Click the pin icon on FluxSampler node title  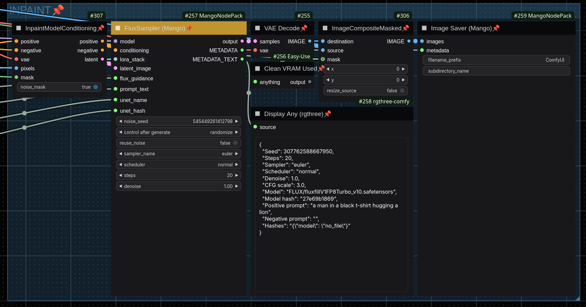click(189, 28)
